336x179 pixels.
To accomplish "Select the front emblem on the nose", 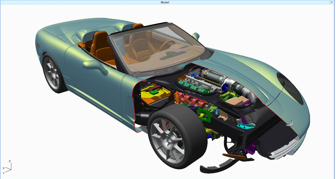I will pyautogui.click(x=290, y=123).
